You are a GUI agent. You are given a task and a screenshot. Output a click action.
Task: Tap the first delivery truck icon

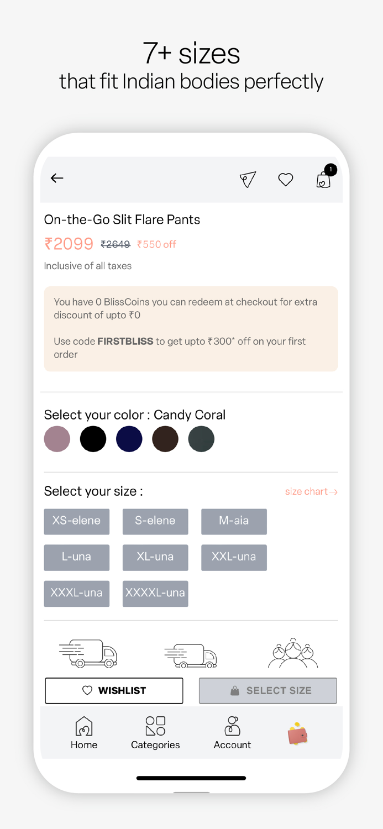click(89, 653)
